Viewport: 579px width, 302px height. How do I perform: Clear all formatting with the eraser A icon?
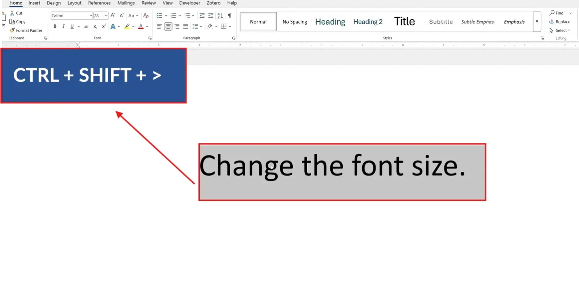146,16
